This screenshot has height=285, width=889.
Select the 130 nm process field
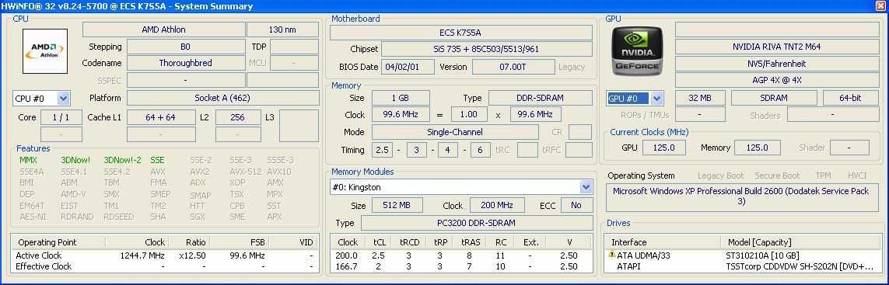(282, 30)
